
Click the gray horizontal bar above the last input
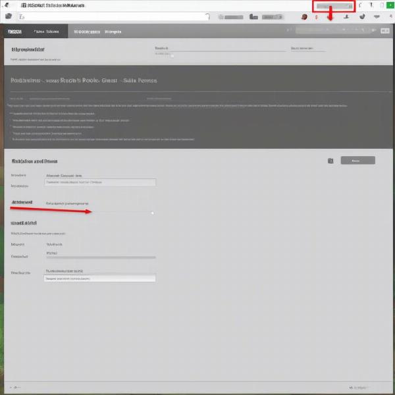tap(101, 257)
